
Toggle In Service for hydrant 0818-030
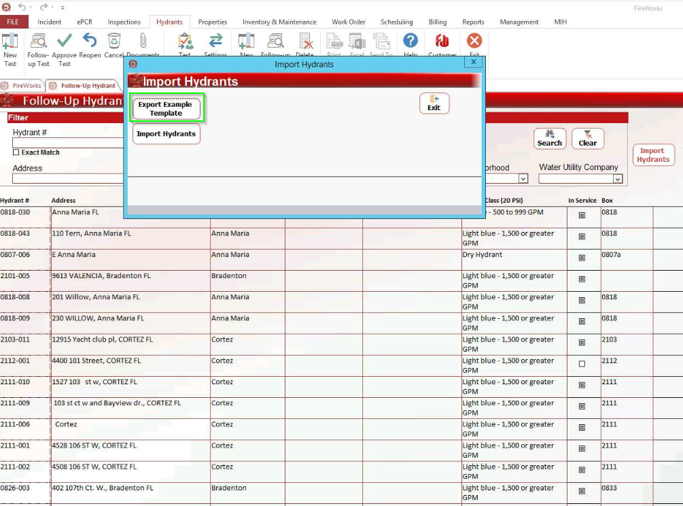coord(582,216)
